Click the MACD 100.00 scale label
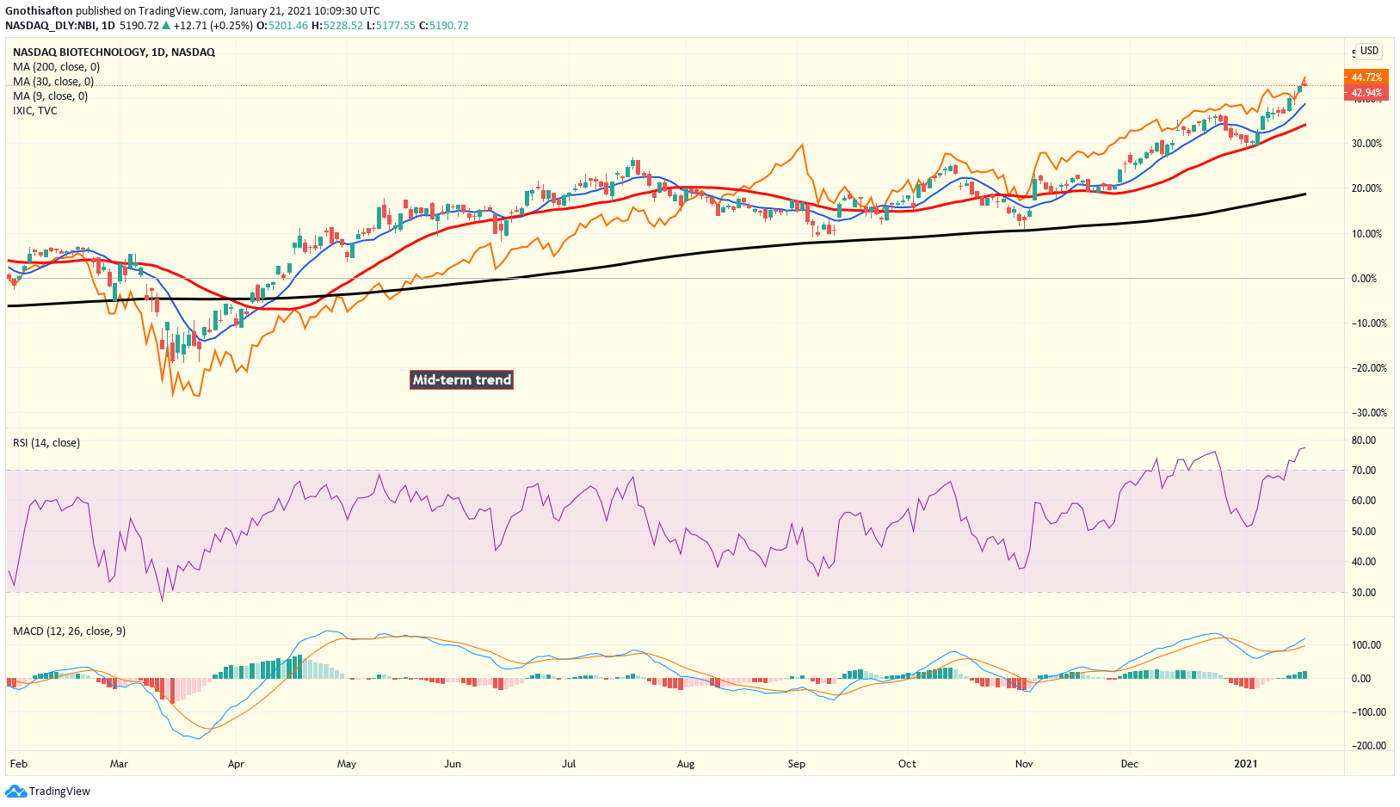This screenshot has height=807, width=1400. pyautogui.click(x=1366, y=644)
